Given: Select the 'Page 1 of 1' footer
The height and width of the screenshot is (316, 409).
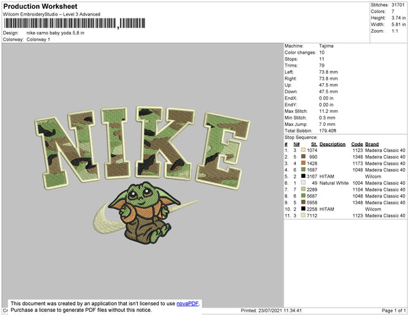Looking at the screenshot, I should tap(394, 311).
